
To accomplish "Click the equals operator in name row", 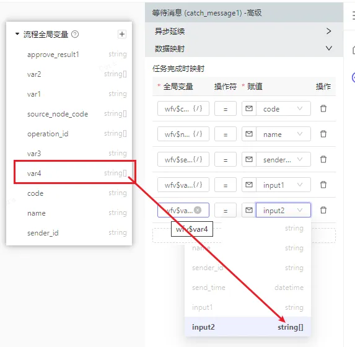I will pos(226,134).
